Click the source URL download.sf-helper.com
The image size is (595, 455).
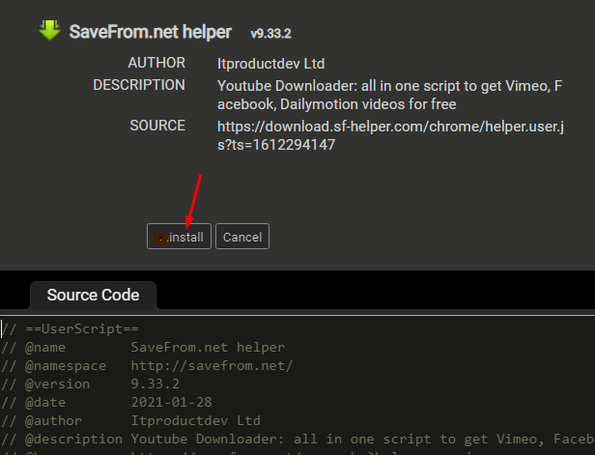390,135
